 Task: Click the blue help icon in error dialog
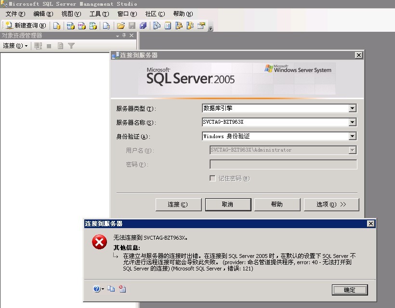[x=97, y=289]
